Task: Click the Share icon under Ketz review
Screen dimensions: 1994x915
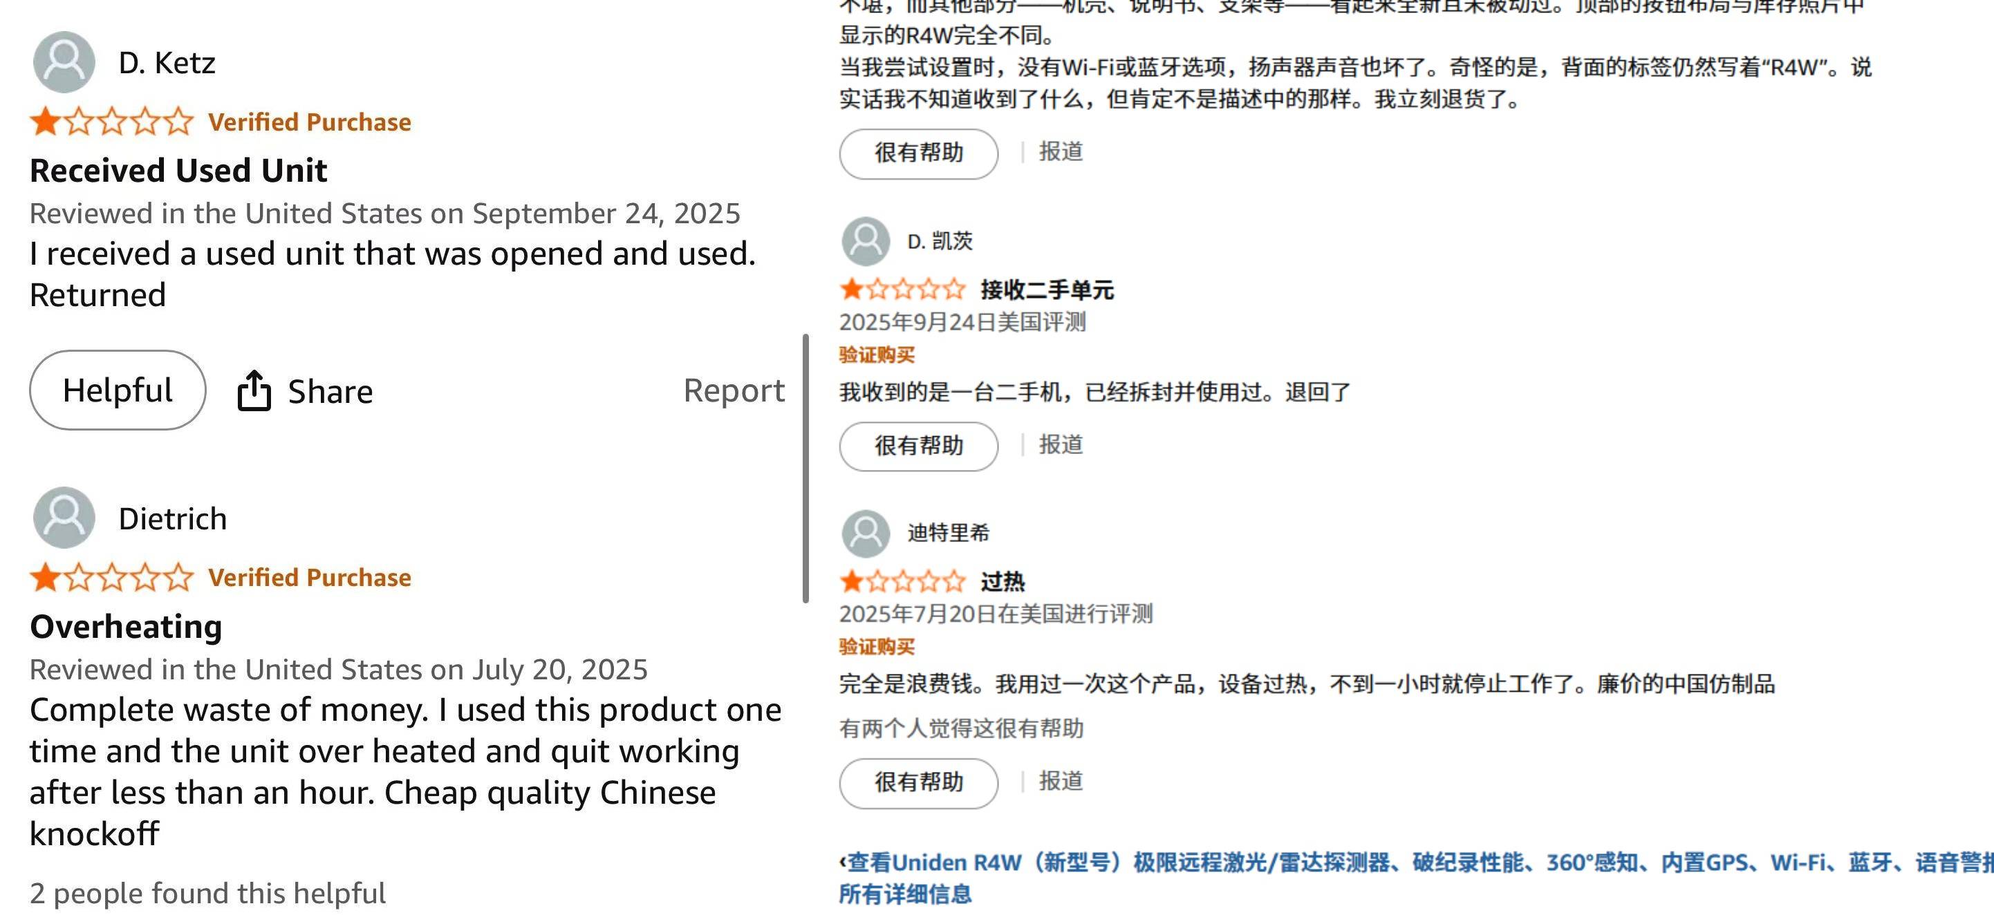Action: [x=254, y=390]
